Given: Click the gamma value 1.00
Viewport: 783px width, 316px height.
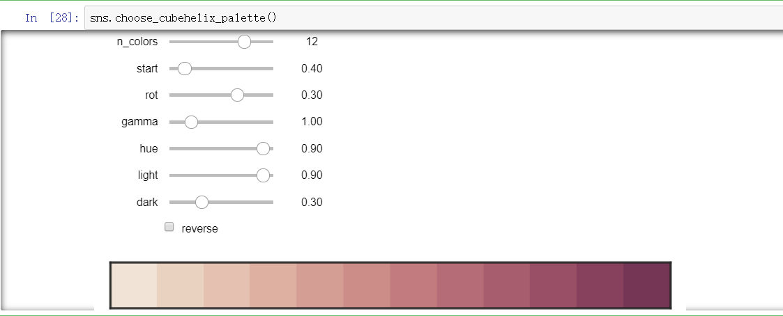Looking at the screenshot, I should click(312, 122).
